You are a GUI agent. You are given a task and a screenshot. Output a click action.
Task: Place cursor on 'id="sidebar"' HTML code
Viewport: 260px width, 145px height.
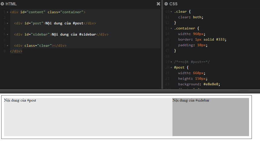(x=37, y=35)
